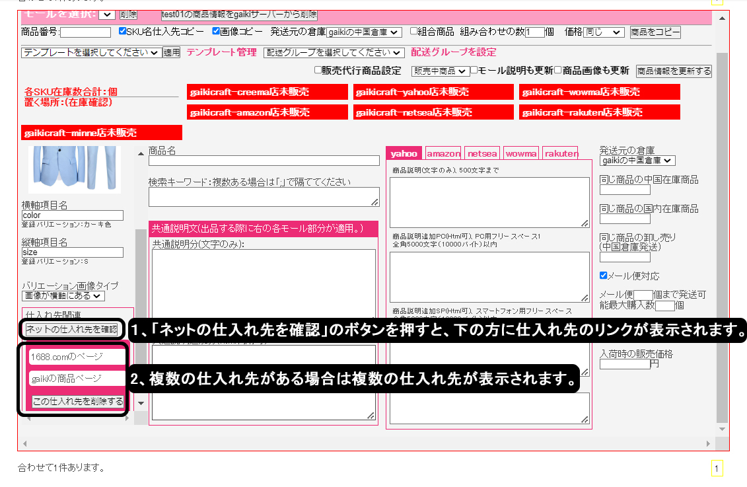Click the ネットの仕入れ先を確認 button

tap(71, 329)
